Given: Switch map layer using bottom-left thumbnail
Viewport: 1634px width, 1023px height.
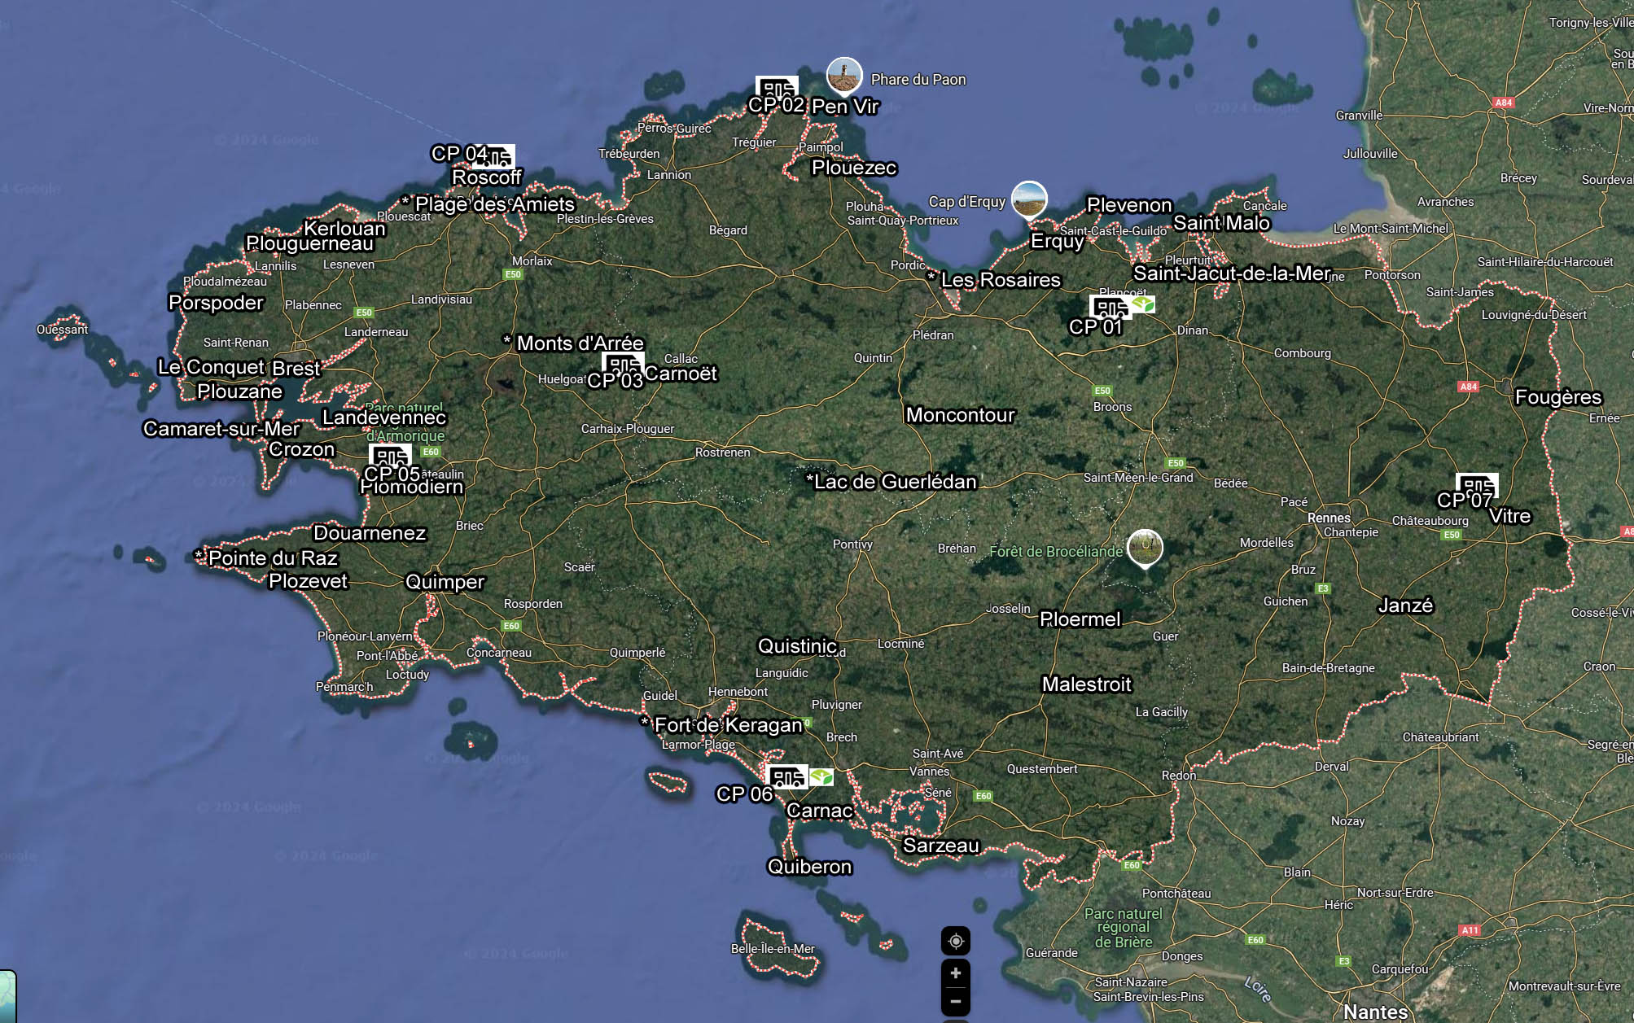Looking at the screenshot, I should click(x=7, y=996).
